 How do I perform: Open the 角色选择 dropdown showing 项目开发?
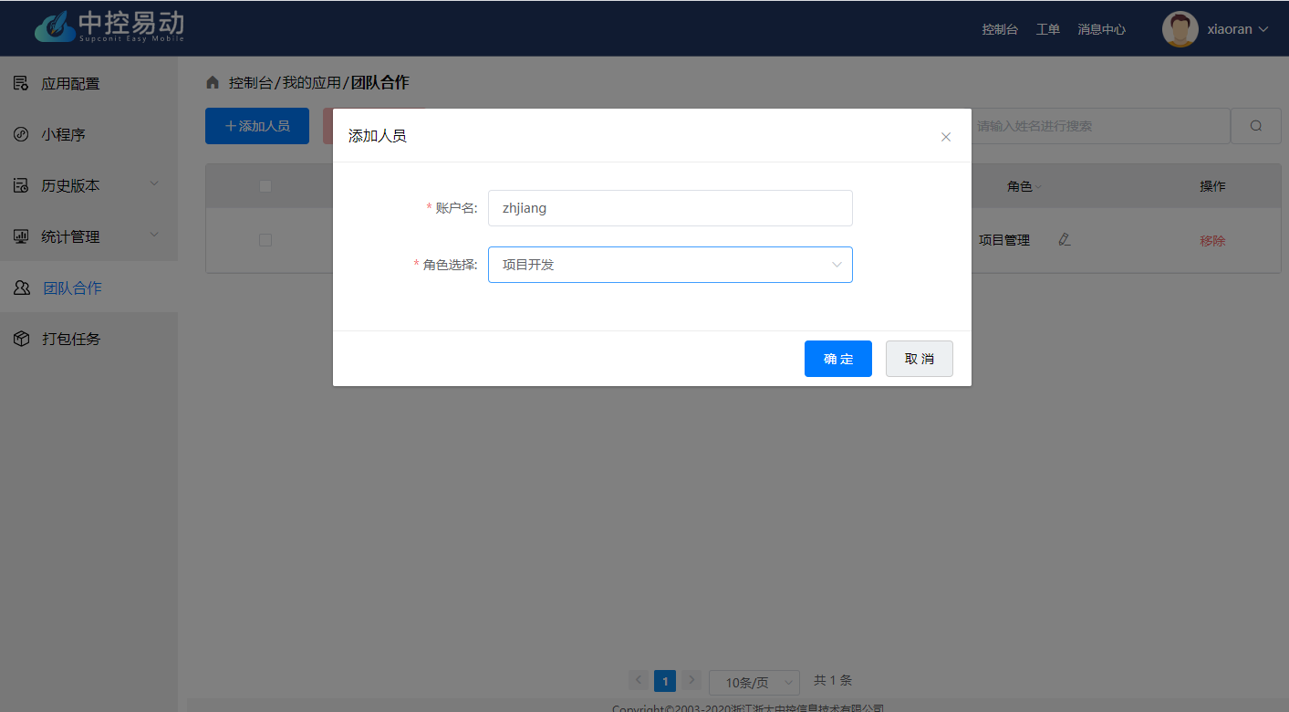(670, 265)
